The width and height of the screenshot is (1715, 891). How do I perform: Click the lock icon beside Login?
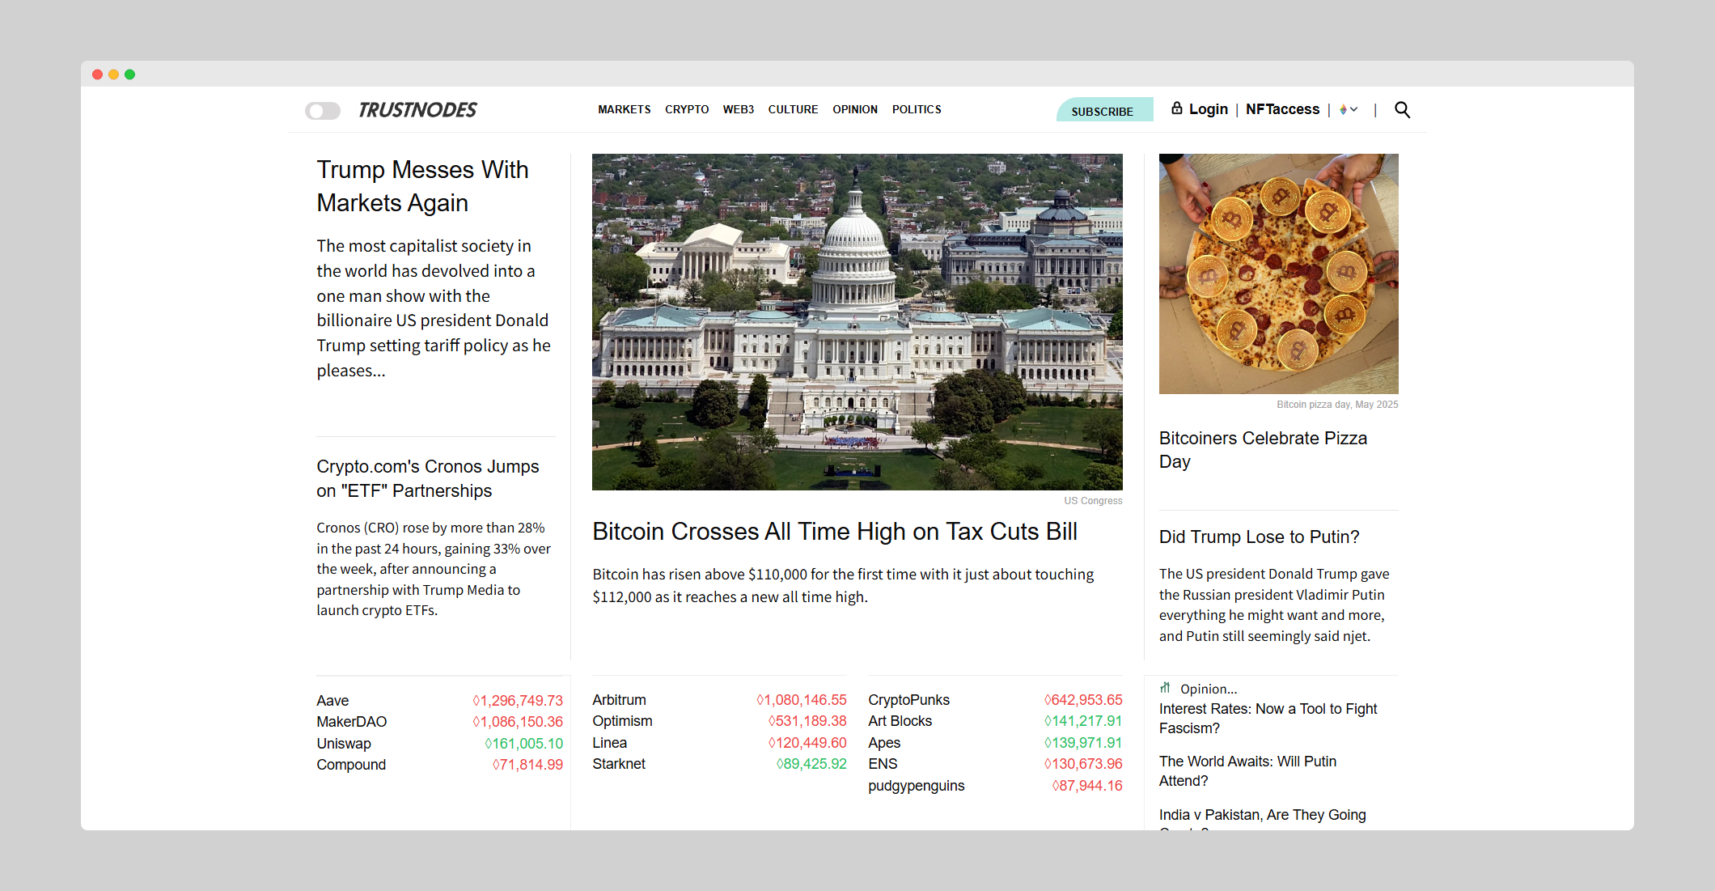(x=1177, y=108)
